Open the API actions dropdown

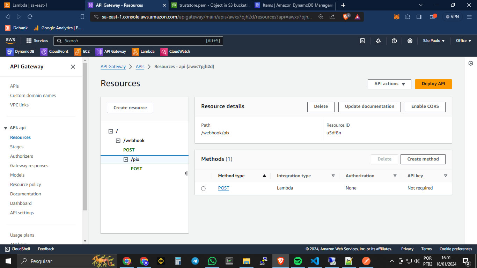tap(389, 84)
